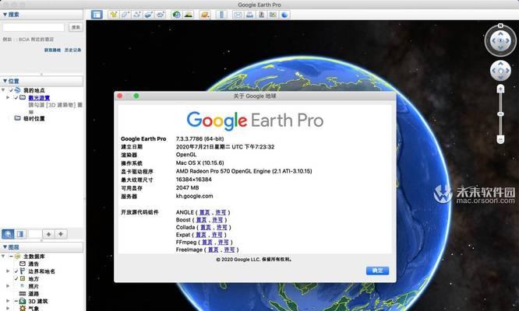The image size is (519, 311).
Task: Open the FreeImage 首页 link
Action: pyautogui.click(x=214, y=250)
